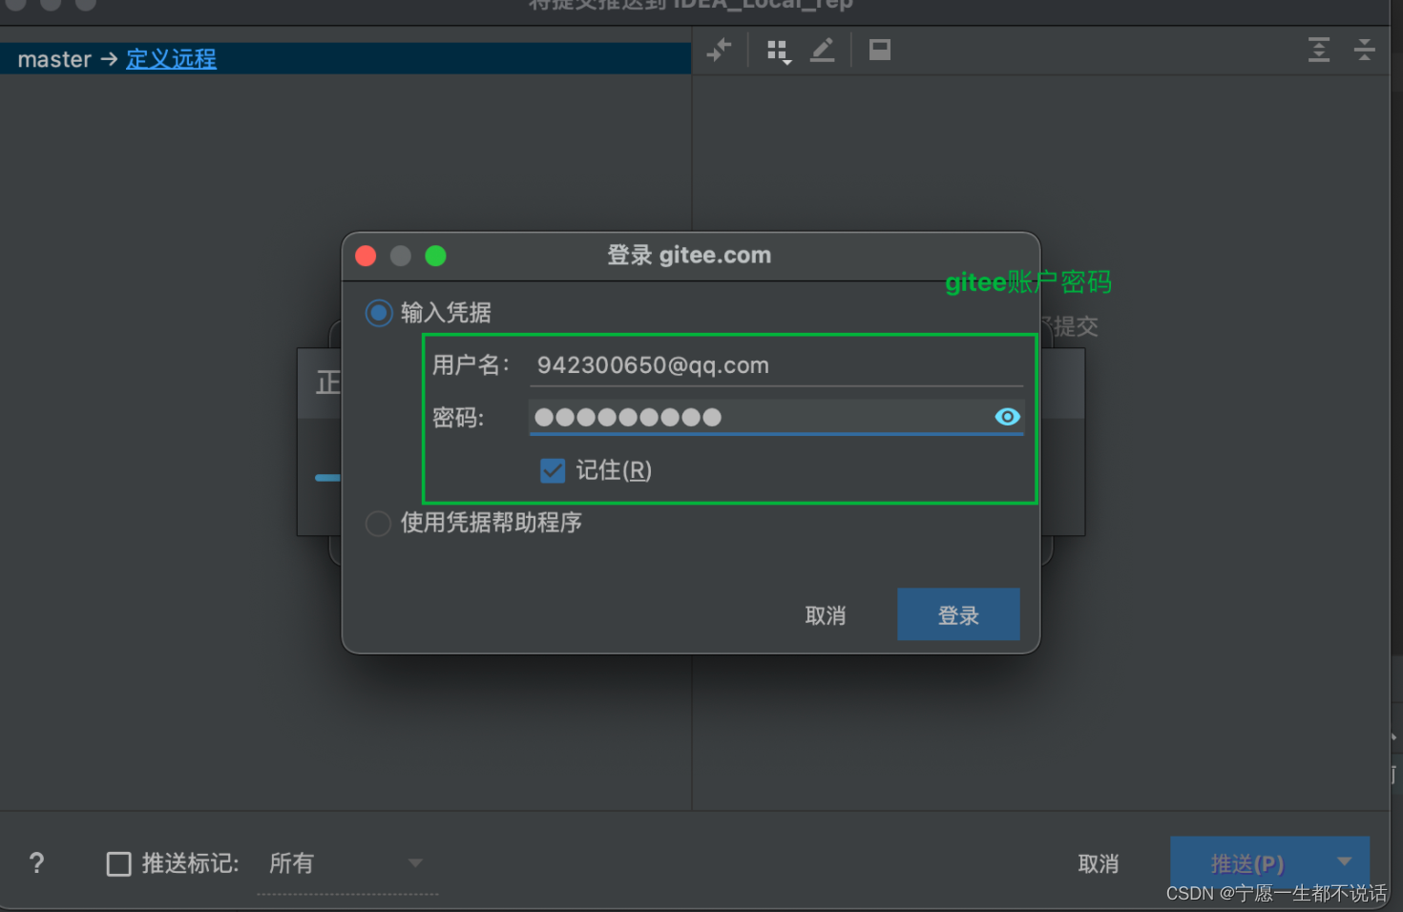Click 取消 in the push dialog
1403x912 pixels.
pos(1098,864)
